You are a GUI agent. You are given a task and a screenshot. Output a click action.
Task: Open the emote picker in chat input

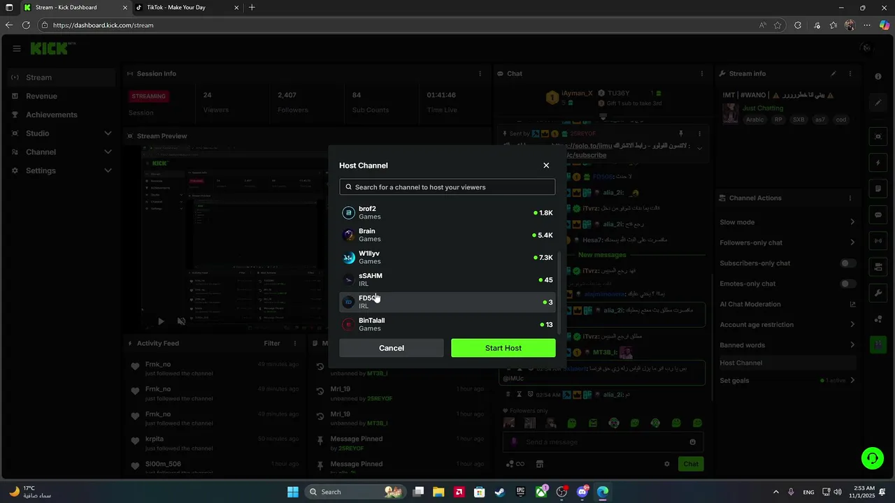pyautogui.click(x=693, y=442)
